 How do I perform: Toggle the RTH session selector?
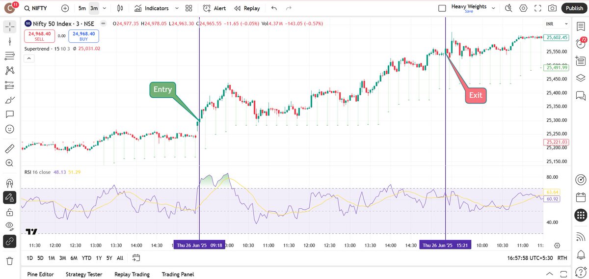pyautogui.click(x=562, y=258)
